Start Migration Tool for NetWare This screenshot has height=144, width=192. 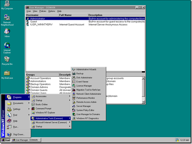click(88, 90)
